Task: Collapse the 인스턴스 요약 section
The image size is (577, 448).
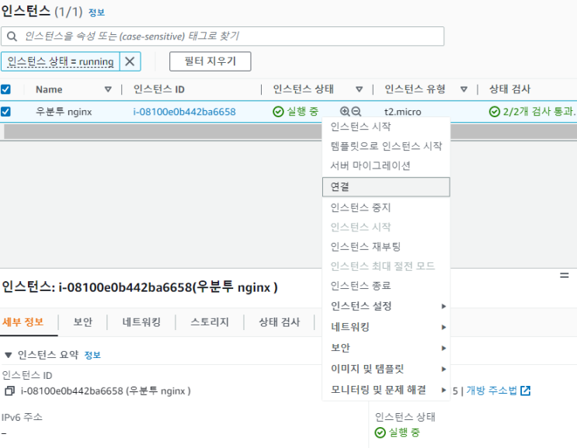Action: [8, 355]
